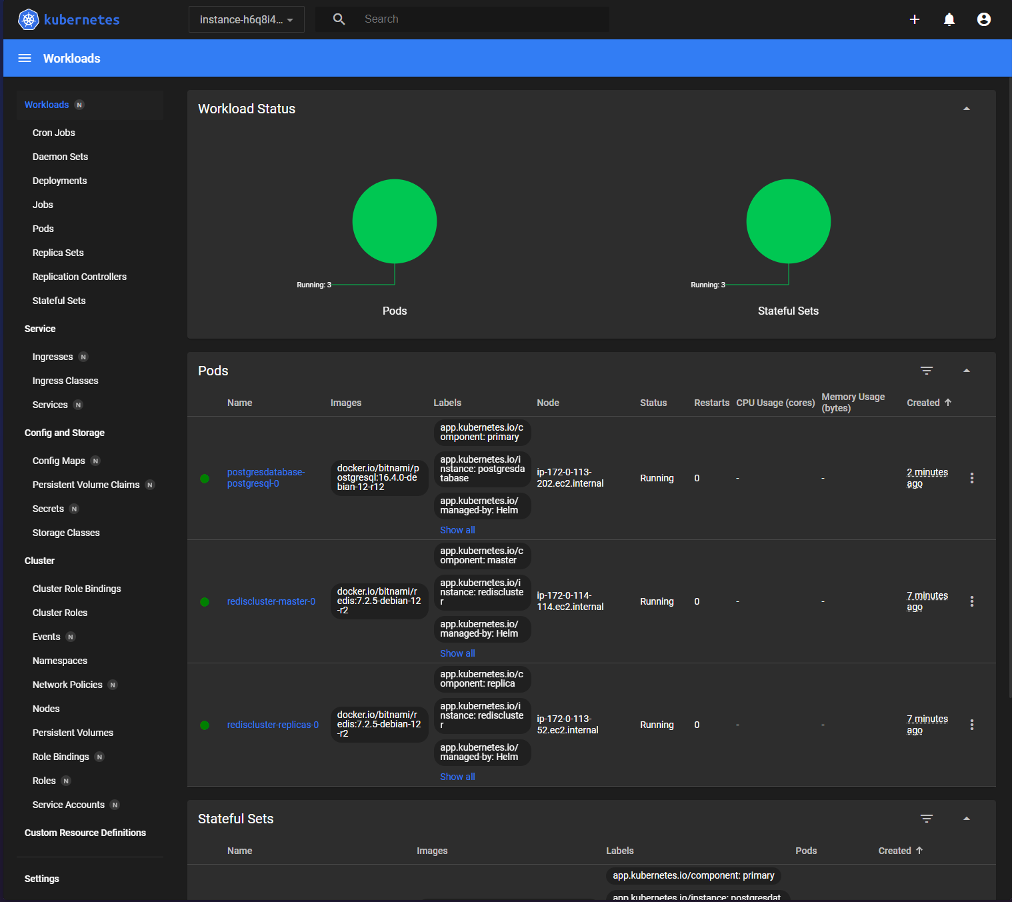1012x902 pixels.
Task: Open the instance namespace selector
Action: click(246, 19)
